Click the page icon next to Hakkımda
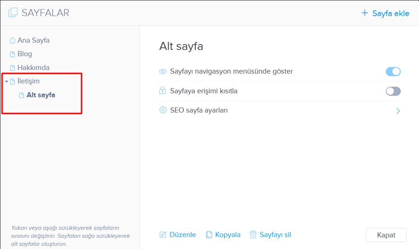 [x=13, y=68]
